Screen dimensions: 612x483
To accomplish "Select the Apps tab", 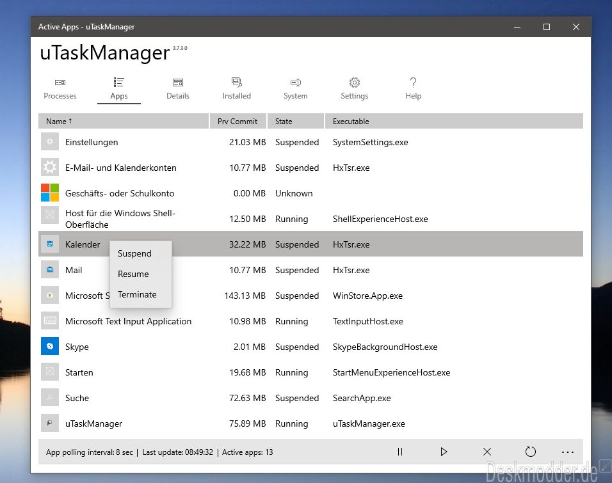I will pyautogui.click(x=119, y=89).
